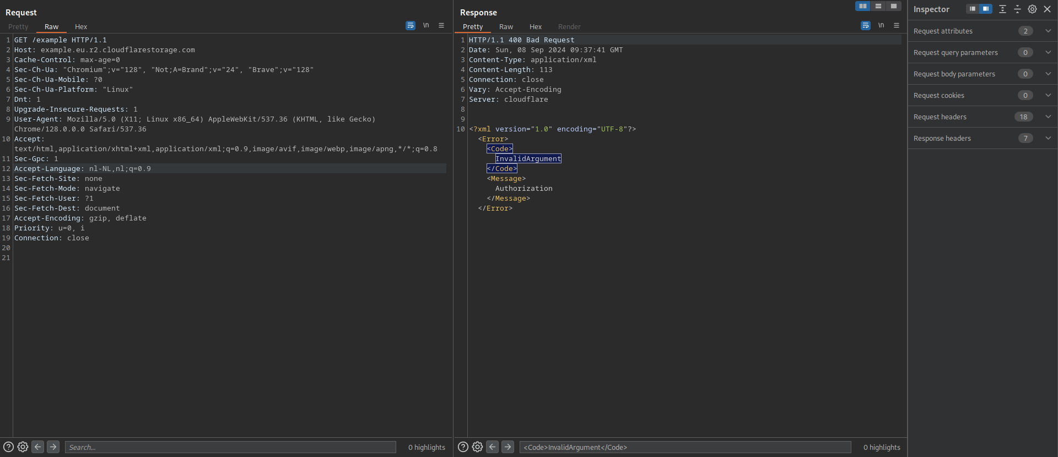
Task: Click Response headers section label
Action: 942,139
